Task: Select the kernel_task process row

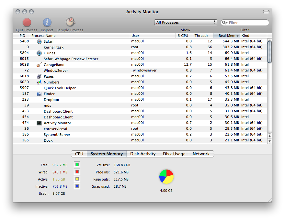Action: pos(140,47)
